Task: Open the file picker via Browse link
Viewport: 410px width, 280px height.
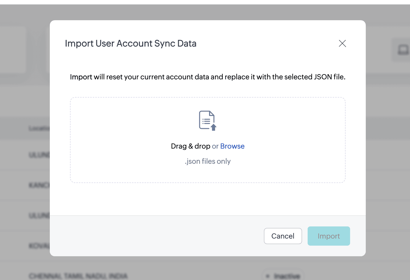Action: [x=232, y=146]
